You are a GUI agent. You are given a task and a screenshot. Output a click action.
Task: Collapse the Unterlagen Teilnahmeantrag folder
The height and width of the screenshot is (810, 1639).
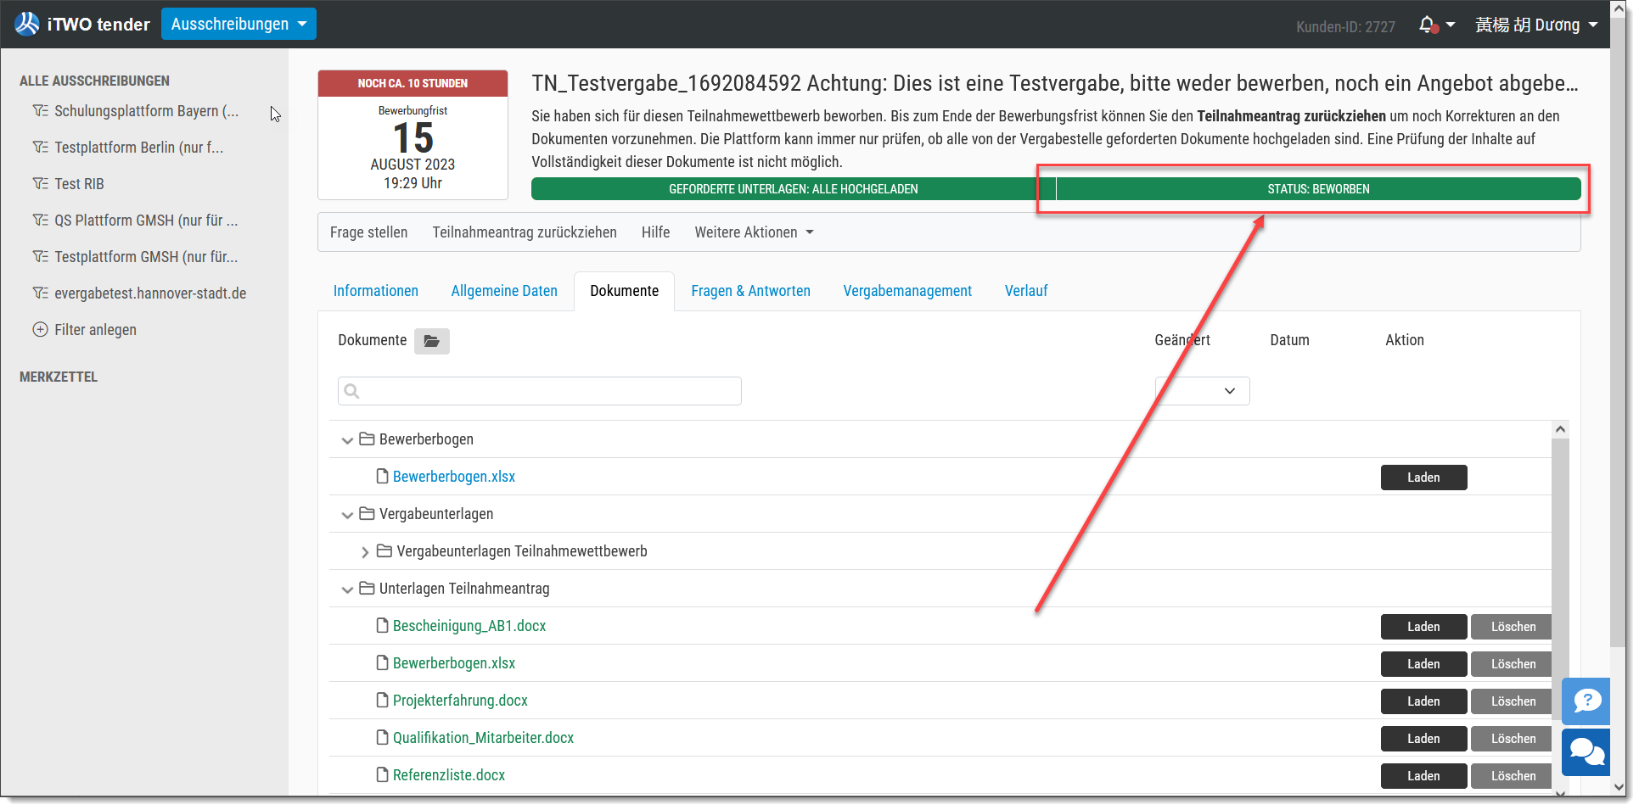(346, 589)
